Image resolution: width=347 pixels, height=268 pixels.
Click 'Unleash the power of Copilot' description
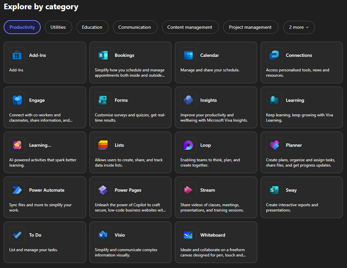point(130,208)
